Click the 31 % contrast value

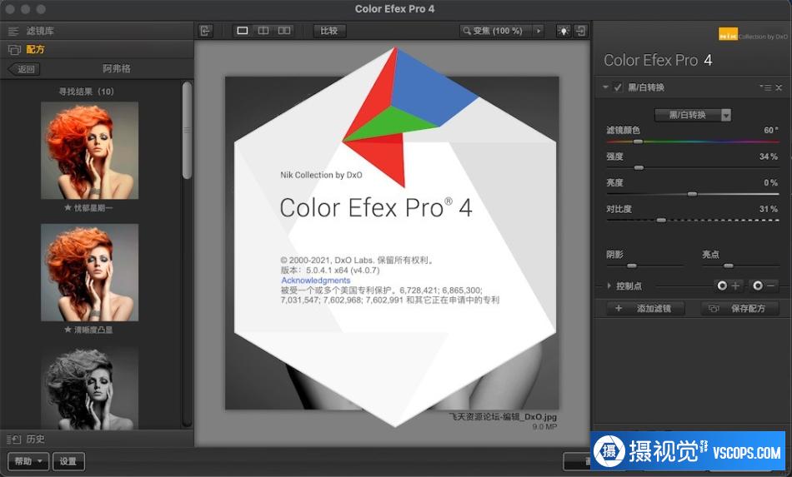point(769,209)
